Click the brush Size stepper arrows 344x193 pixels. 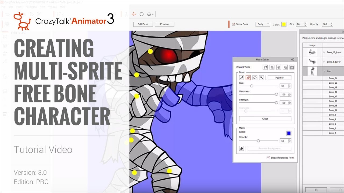[290, 86]
